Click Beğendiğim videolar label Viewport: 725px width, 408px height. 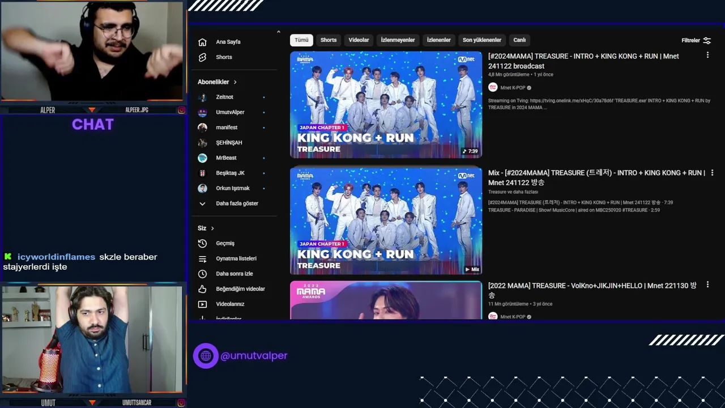pyautogui.click(x=240, y=289)
